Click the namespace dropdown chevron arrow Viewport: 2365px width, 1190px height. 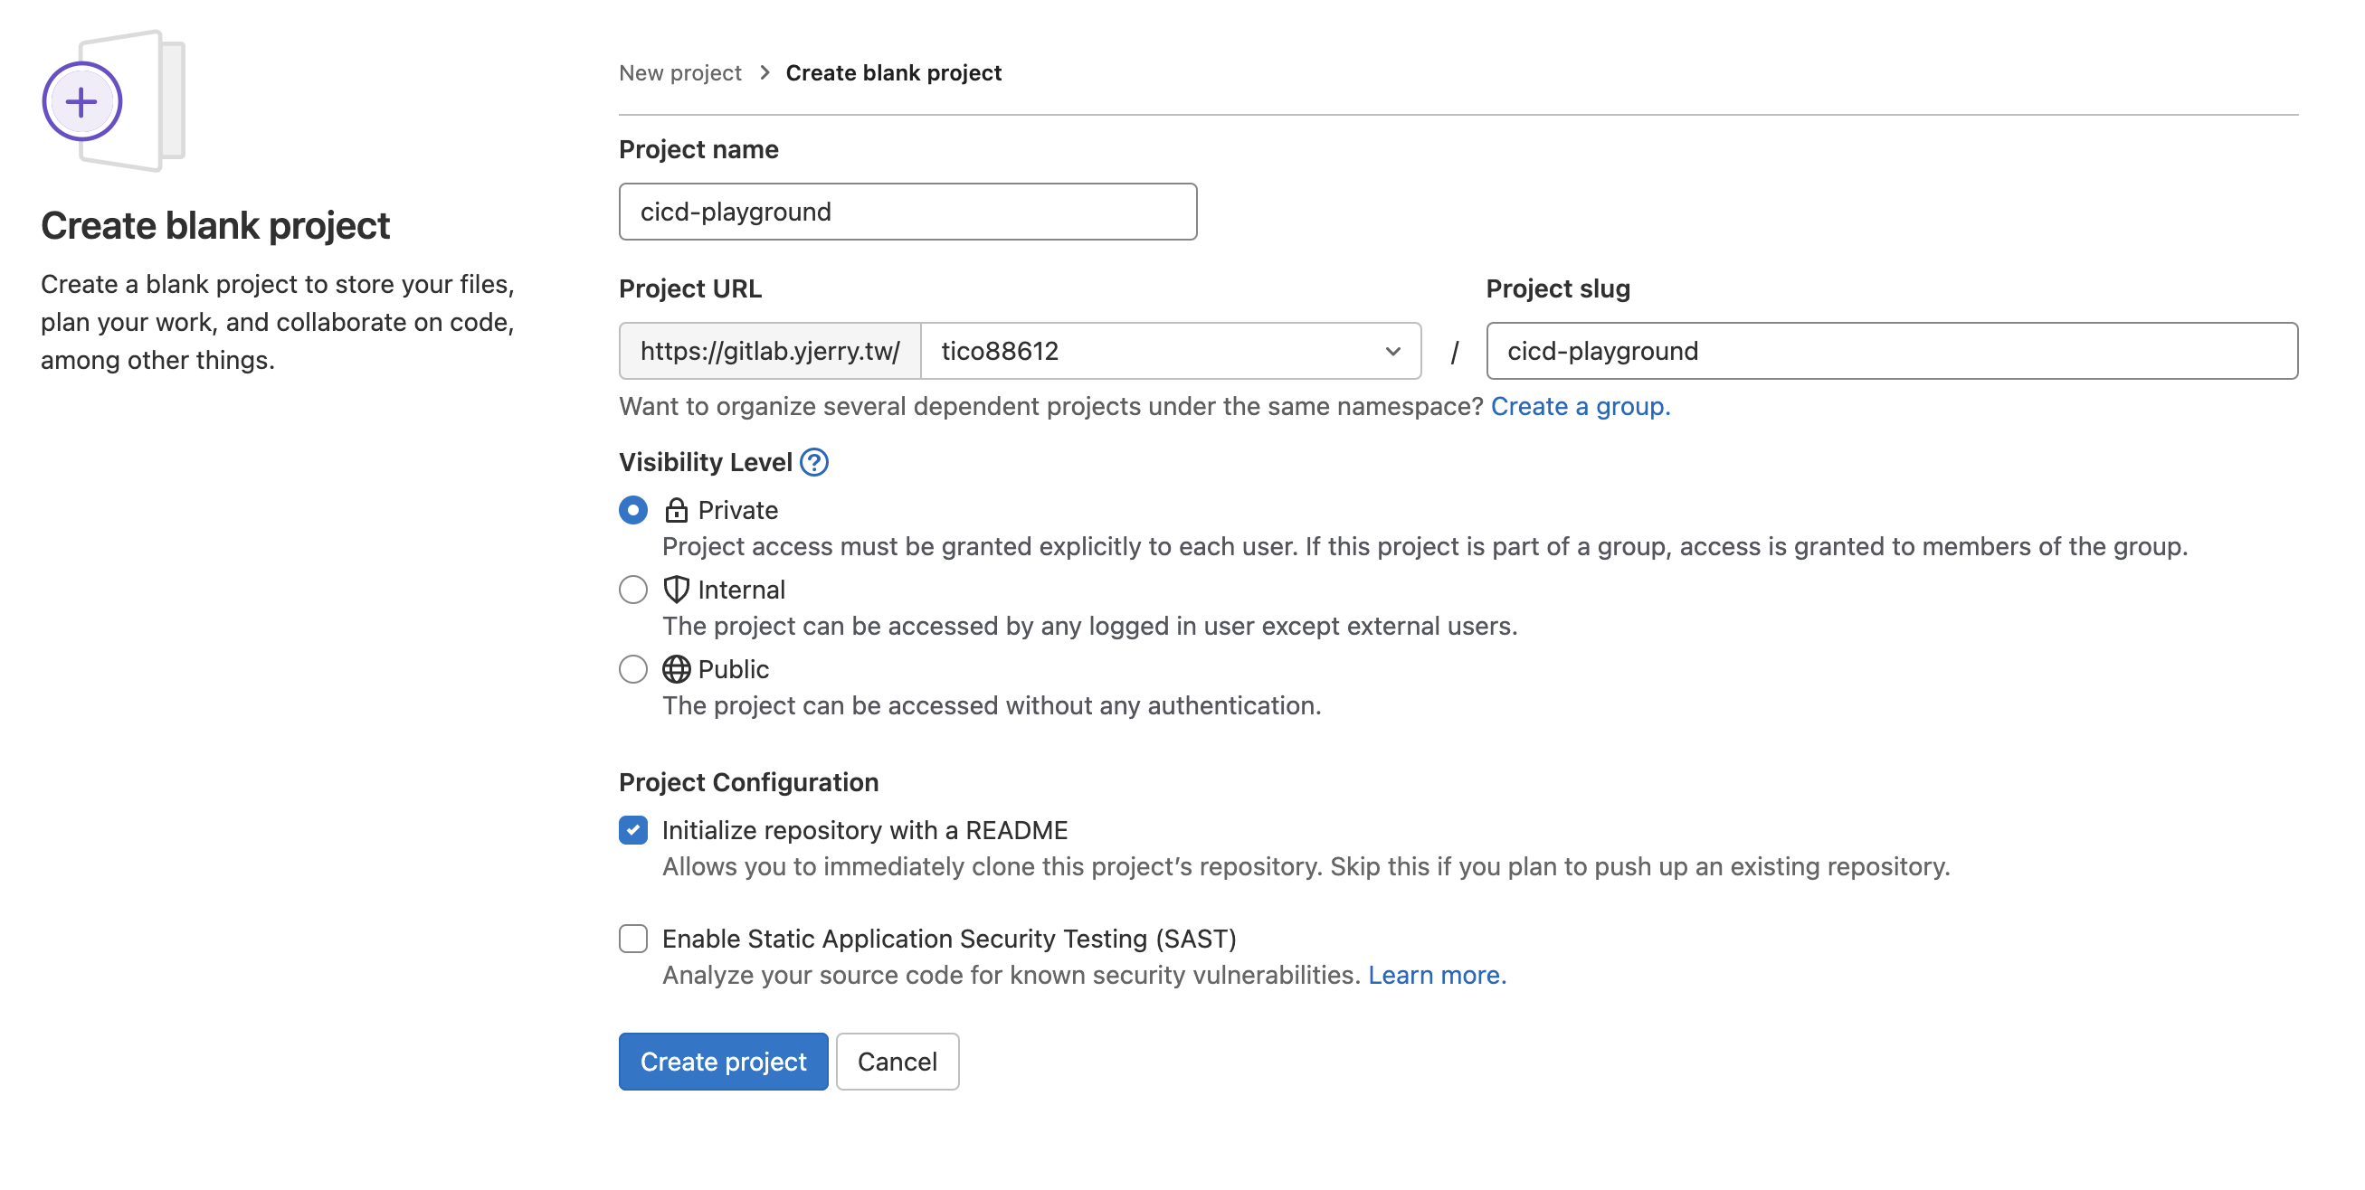1391,351
